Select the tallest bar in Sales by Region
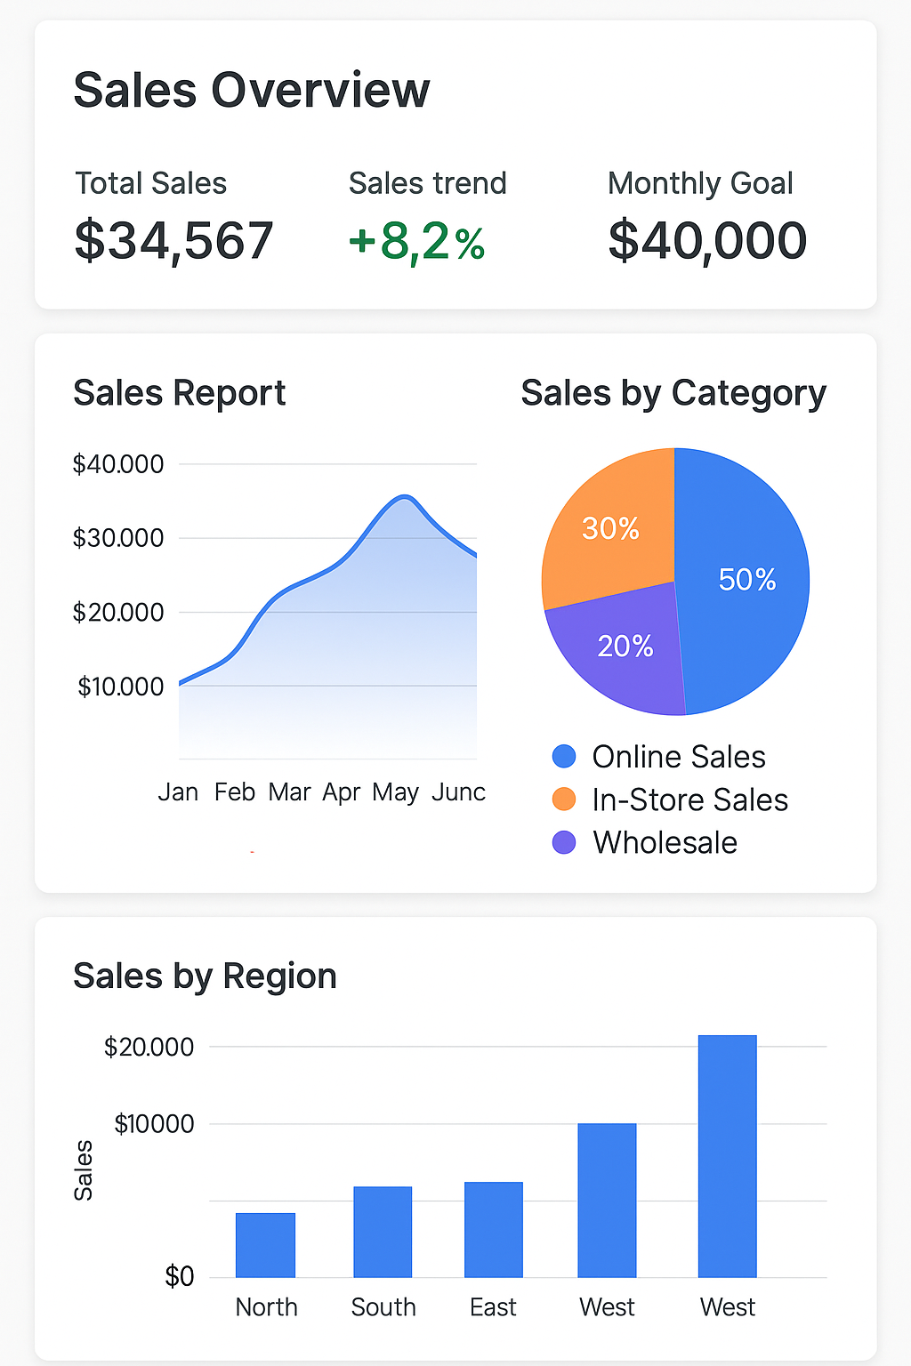Image resolution: width=911 pixels, height=1366 pixels. click(727, 1156)
